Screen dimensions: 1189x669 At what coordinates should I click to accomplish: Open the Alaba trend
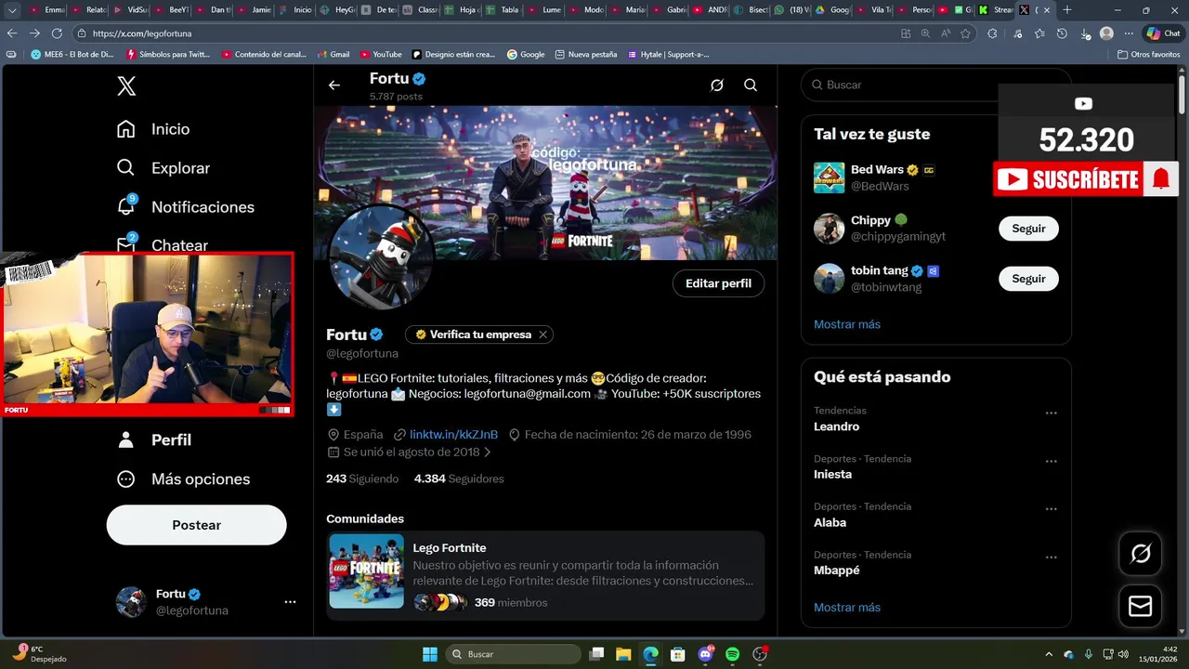(x=830, y=522)
